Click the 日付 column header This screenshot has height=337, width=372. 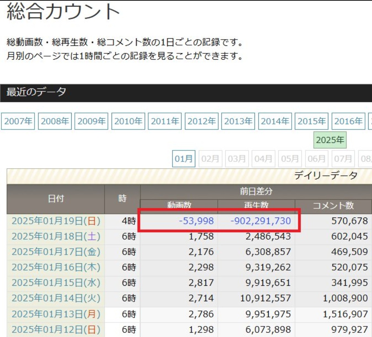tap(56, 199)
